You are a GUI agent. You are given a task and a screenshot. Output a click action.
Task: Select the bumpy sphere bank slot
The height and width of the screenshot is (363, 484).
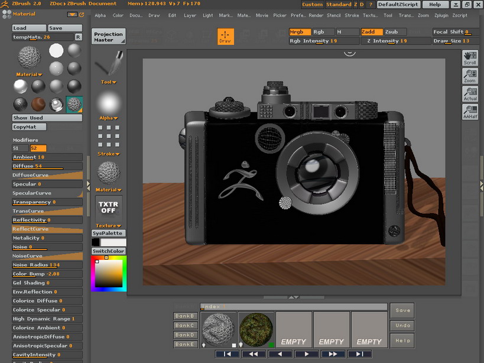(x=219, y=330)
